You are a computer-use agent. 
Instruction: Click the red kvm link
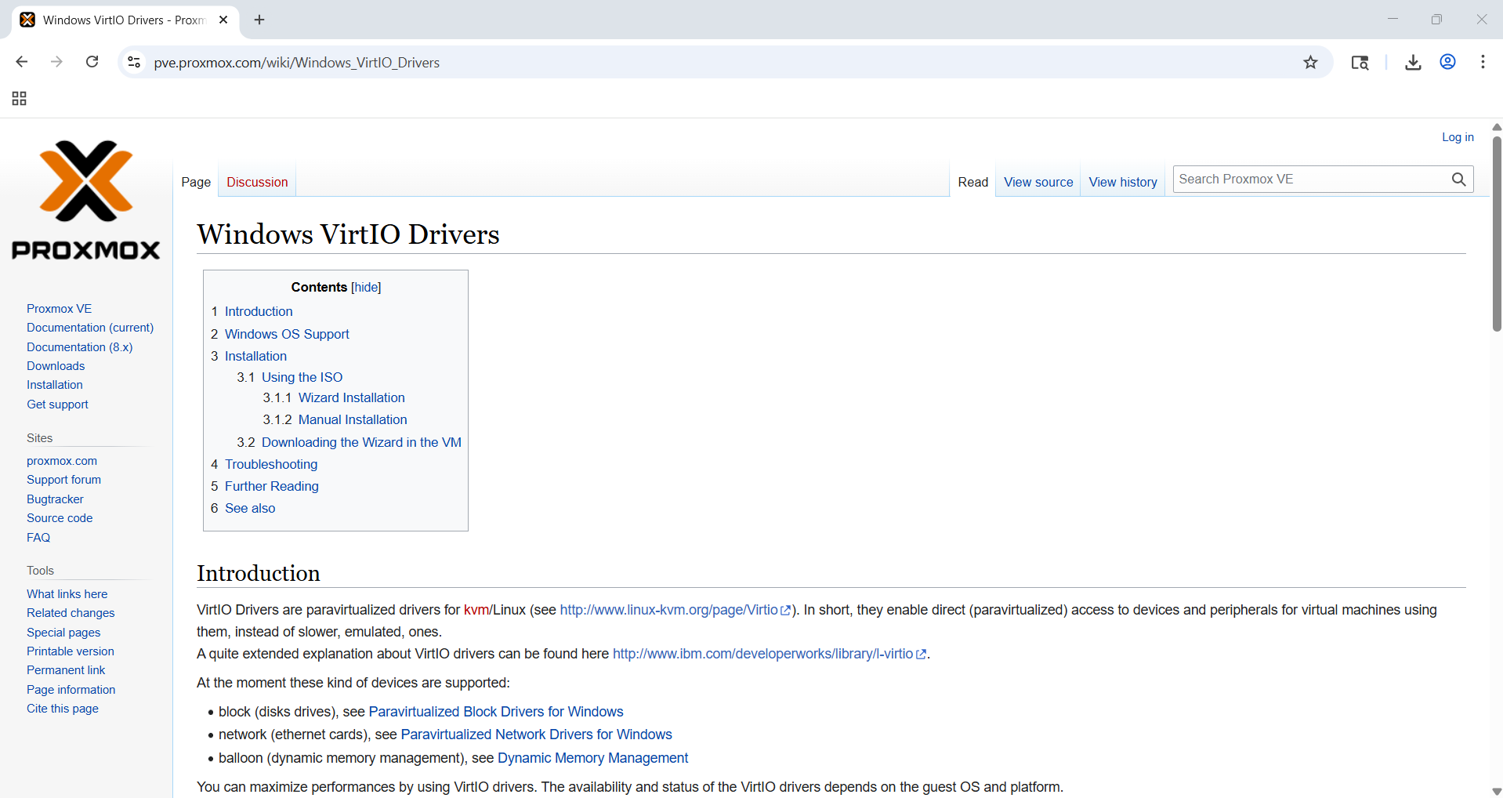(x=476, y=610)
